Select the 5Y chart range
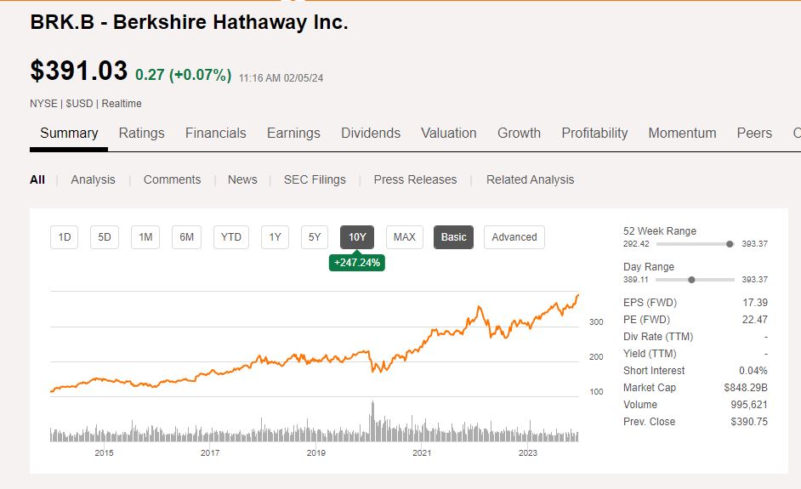 pos(315,237)
